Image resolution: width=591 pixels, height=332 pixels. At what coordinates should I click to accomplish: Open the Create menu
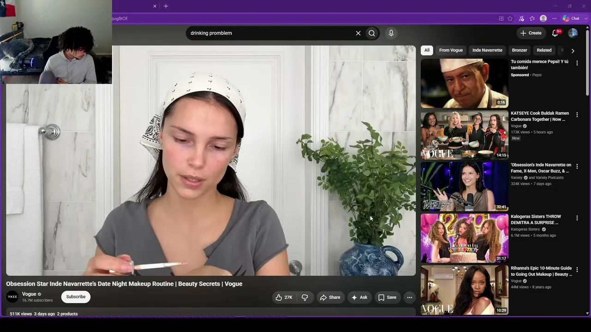531,33
